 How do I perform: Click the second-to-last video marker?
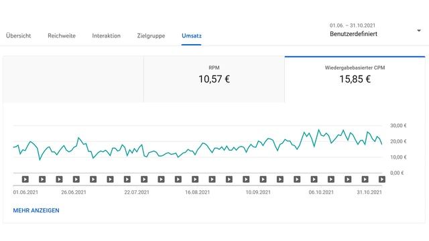point(365,179)
